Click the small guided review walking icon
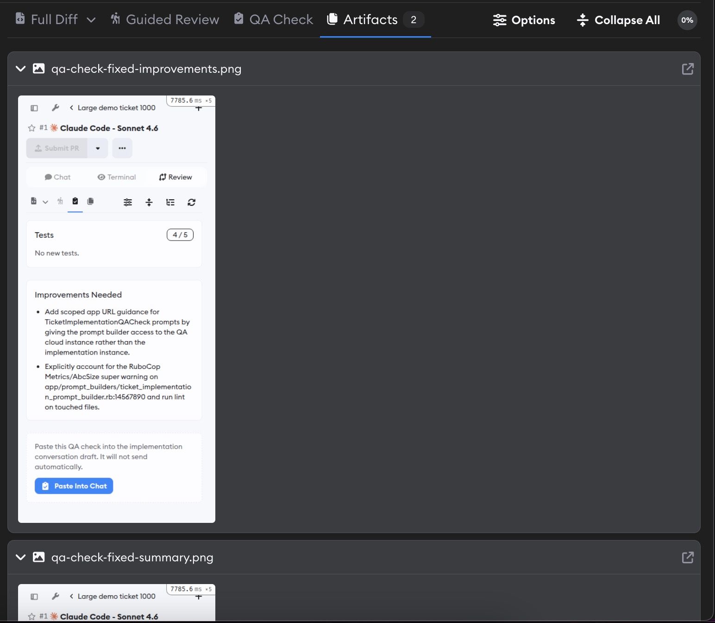This screenshot has height=623, width=715. (60, 201)
